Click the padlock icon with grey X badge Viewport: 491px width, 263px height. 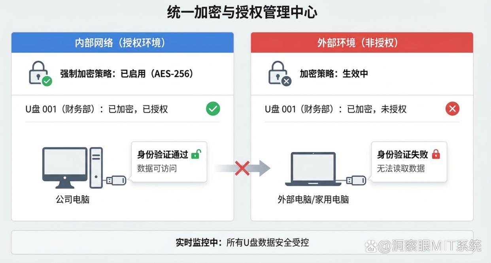[x=279, y=73]
